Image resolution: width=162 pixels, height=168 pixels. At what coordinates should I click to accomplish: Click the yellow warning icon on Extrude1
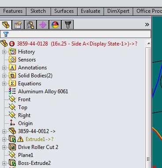click(20, 139)
